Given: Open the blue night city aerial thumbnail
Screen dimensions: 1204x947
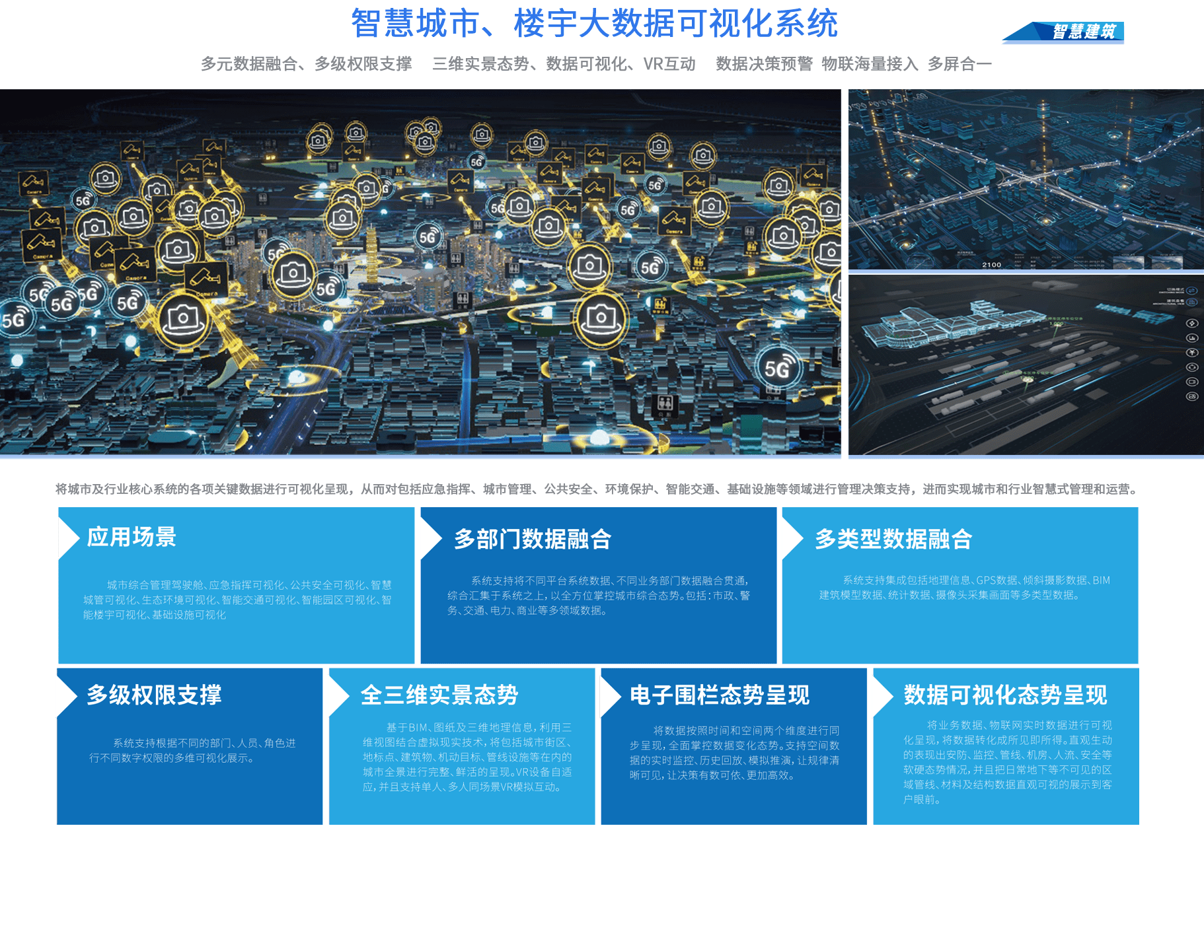Looking at the screenshot, I should (x=1026, y=180).
